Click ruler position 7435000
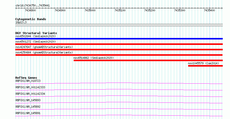The height and width of the screenshot is (119, 230). [x=90, y=10]
